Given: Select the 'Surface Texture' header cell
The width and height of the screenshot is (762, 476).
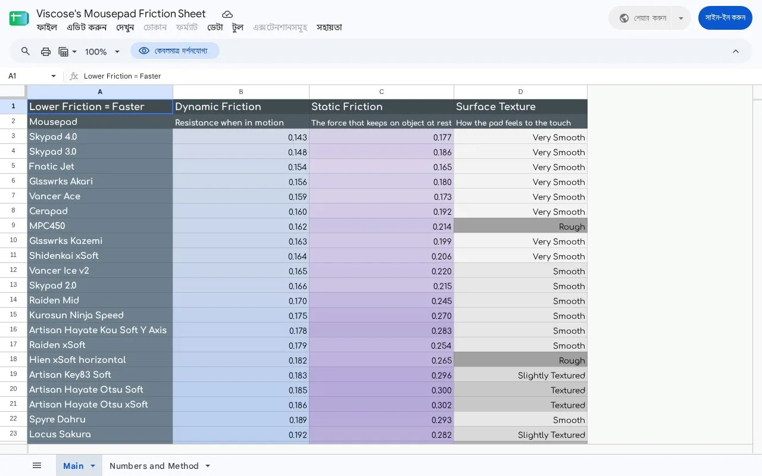Looking at the screenshot, I should click(x=520, y=107).
